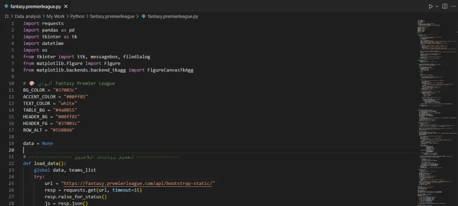Click the 'Fantasy Premier League' comment text
The image size is (458, 206).
[x=85, y=83]
